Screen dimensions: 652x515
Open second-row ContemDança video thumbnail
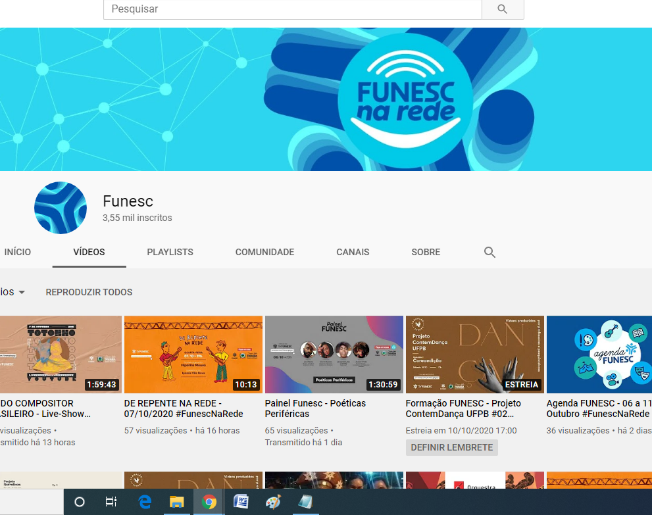[193, 480]
